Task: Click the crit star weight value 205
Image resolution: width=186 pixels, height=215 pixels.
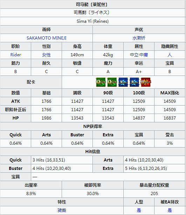Action: 154,194
